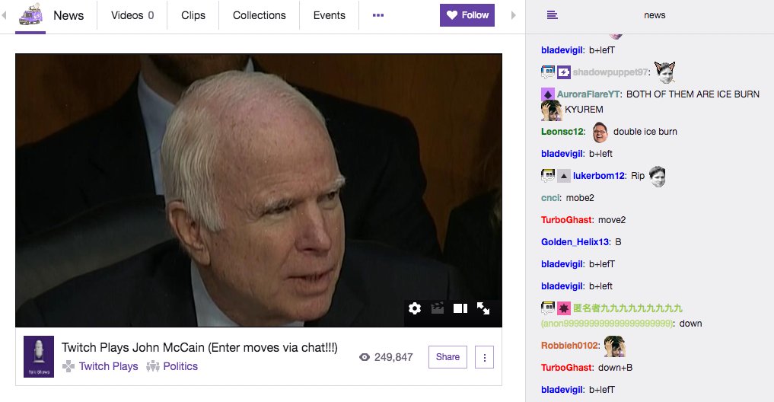The image size is (774, 402).
Task: Click the Politics community people icon
Action: pyautogui.click(x=153, y=366)
